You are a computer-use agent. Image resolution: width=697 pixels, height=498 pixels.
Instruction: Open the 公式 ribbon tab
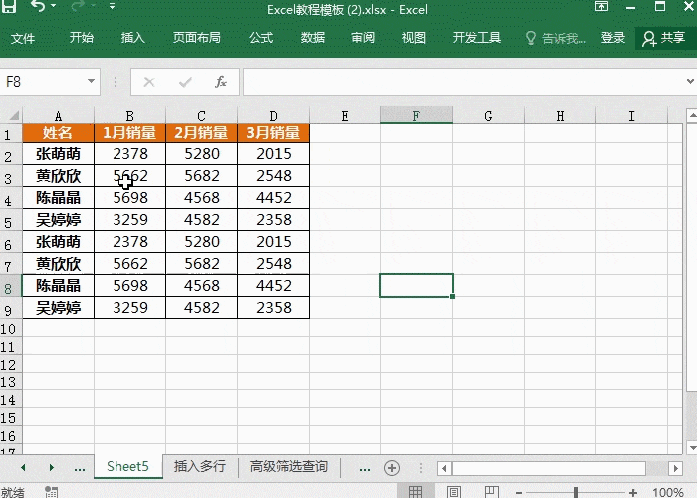pyautogui.click(x=261, y=38)
